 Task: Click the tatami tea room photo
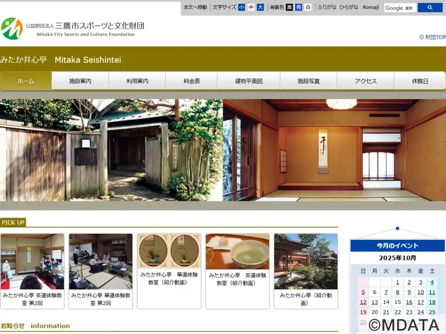point(334,150)
